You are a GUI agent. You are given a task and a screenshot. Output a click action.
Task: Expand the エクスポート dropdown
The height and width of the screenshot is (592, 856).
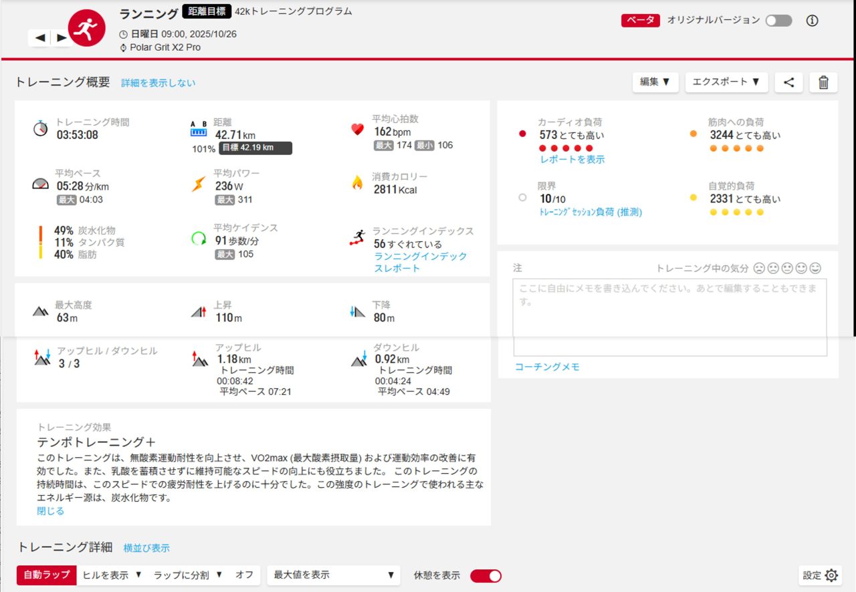(x=726, y=82)
